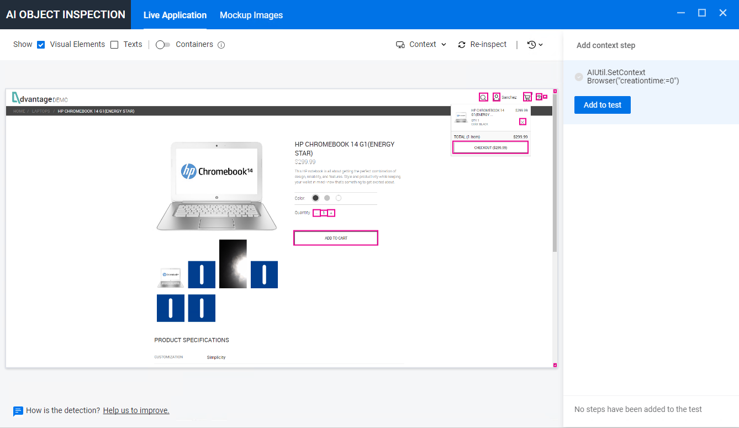Click the Add to test button

click(602, 105)
